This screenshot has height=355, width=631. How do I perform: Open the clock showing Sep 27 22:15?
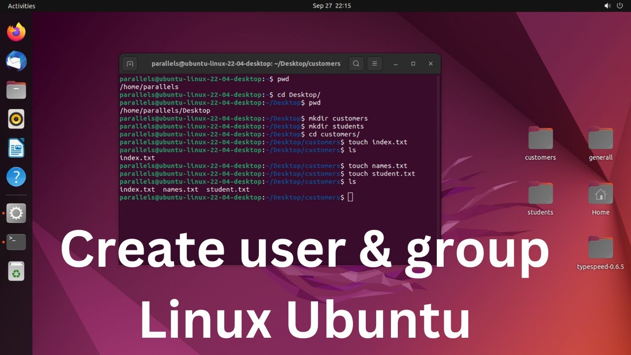pos(332,6)
